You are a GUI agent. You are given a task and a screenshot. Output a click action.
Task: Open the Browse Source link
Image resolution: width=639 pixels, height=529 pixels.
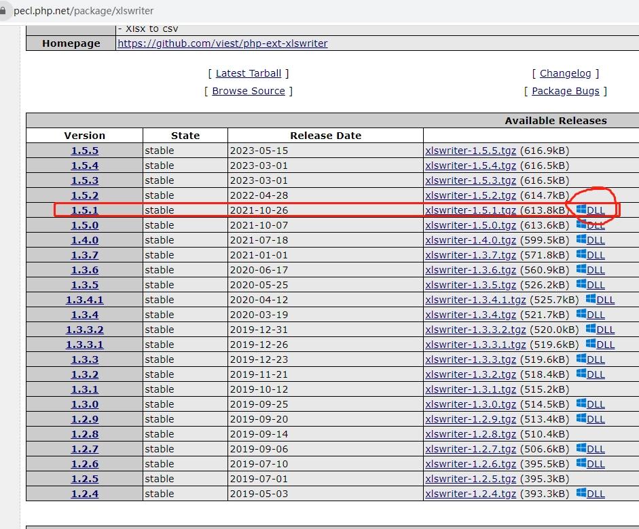[x=248, y=91]
